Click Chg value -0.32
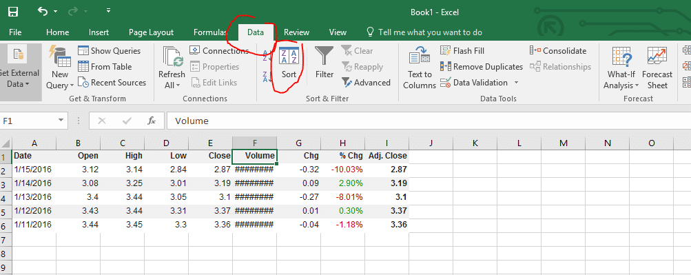The width and height of the screenshot is (691, 275). point(299,170)
